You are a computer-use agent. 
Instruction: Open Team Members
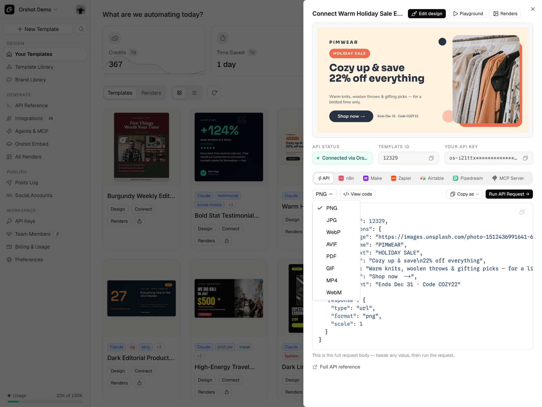45,234
